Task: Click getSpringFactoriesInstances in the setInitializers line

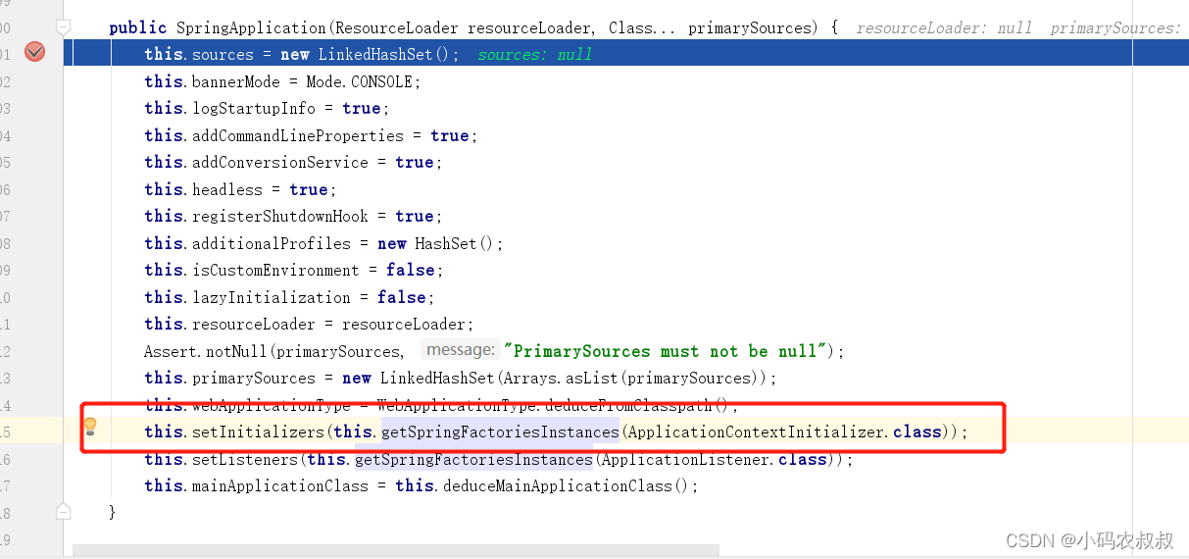Action: point(500,432)
